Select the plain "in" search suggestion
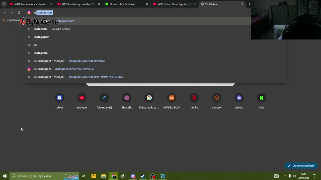Screen dimensions: 321x180 point(155,45)
